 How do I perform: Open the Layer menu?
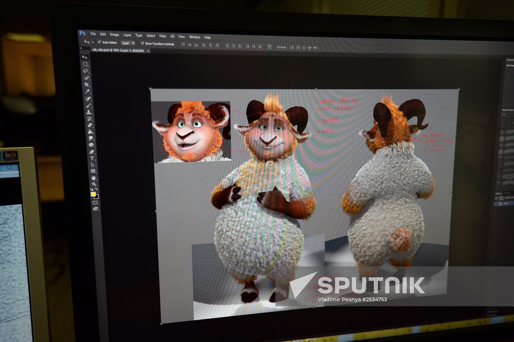pyautogui.click(x=127, y=35)
